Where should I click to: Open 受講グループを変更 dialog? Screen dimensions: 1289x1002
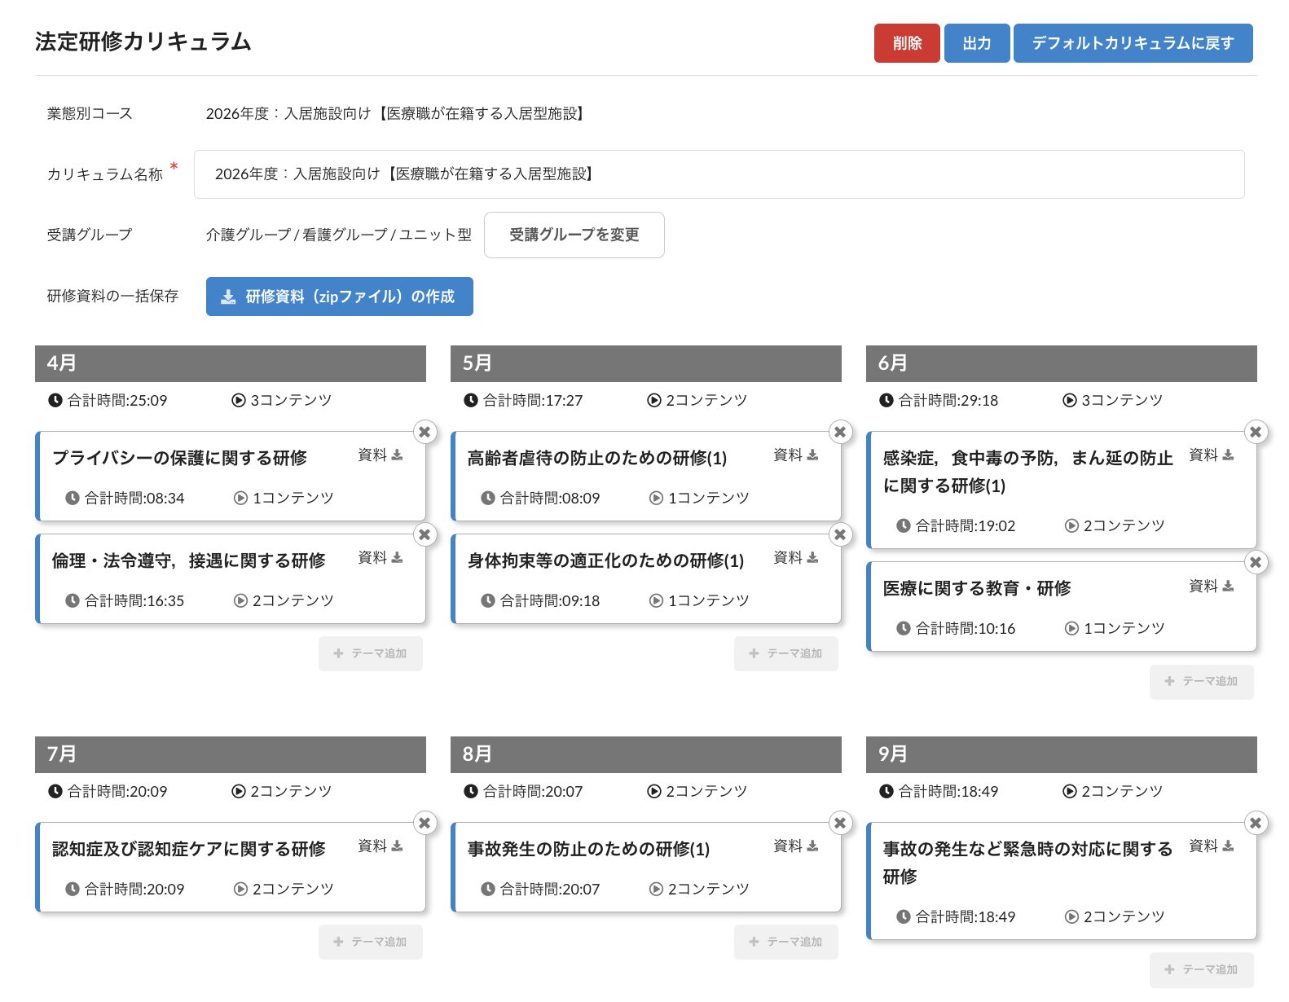tap(574, 235)
